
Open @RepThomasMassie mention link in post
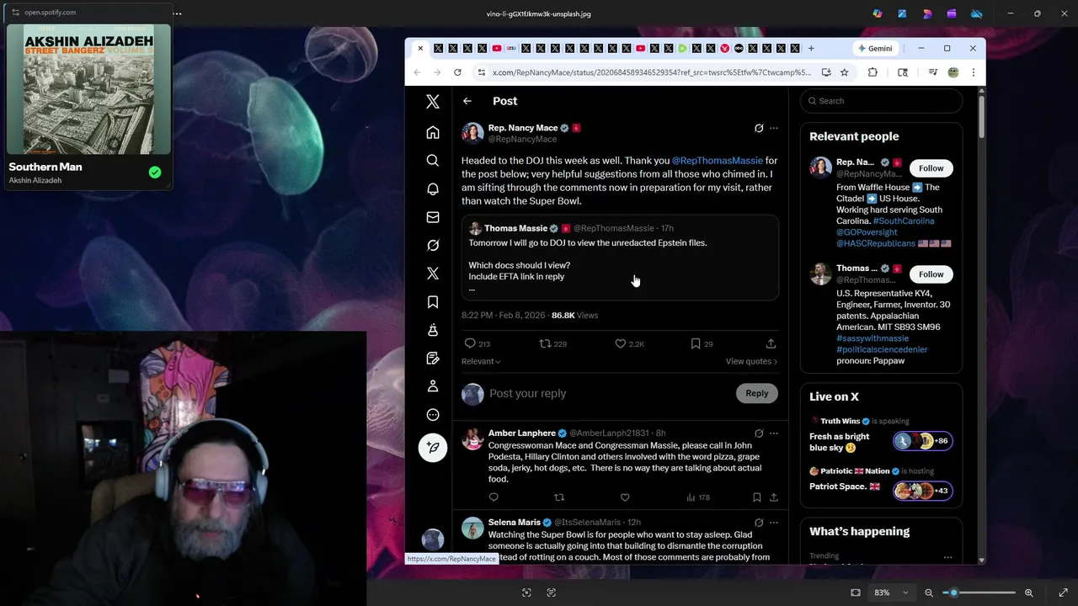718,161
